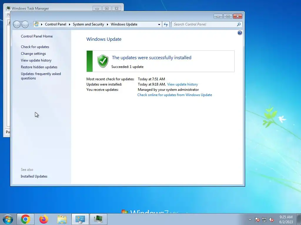Close the Windows Task Manager window

tap(116, 8)
